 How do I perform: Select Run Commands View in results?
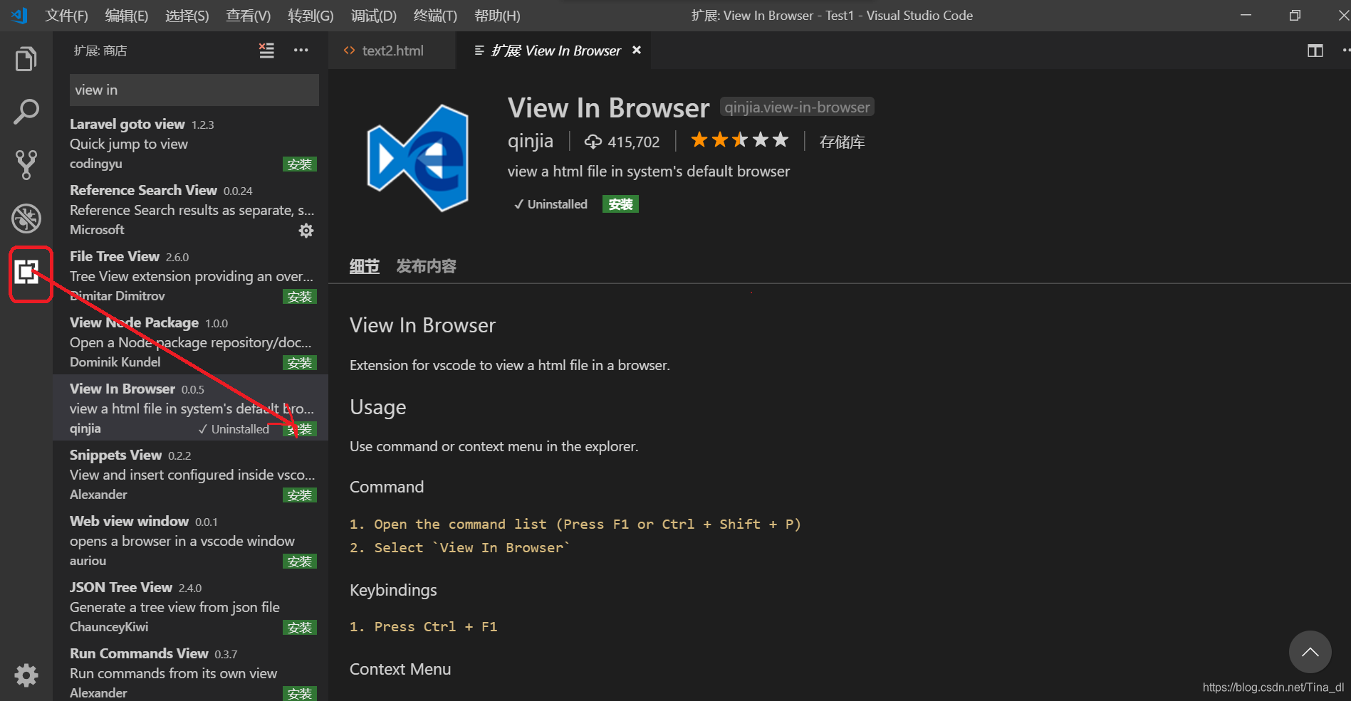point(191,670)
